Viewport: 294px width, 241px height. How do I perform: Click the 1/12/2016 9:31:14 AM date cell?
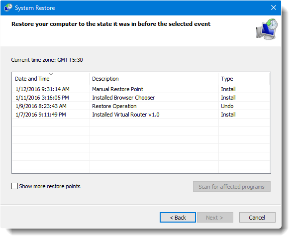[x=43, y=89]
